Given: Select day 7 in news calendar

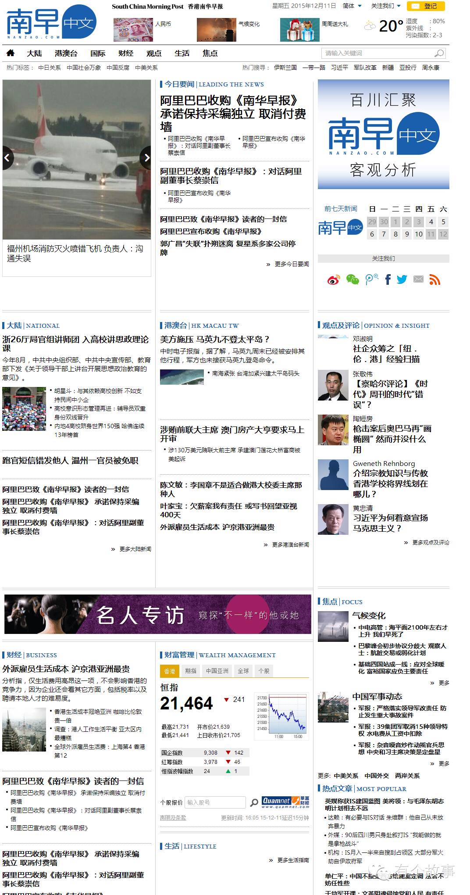Looking at the screenshot, I should 384,234.
